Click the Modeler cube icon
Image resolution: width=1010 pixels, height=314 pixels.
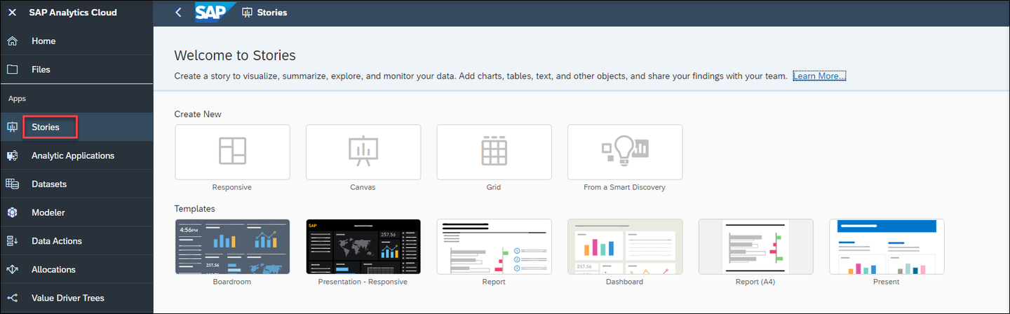pyautogui.click(x=12, y=212)
